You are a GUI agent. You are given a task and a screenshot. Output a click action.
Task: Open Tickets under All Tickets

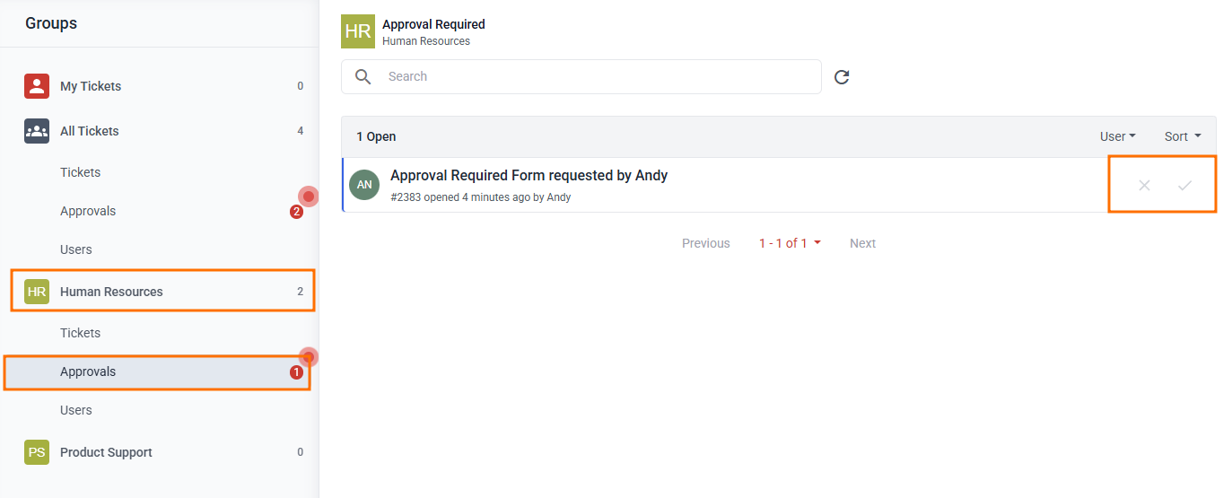coord(80,172)
